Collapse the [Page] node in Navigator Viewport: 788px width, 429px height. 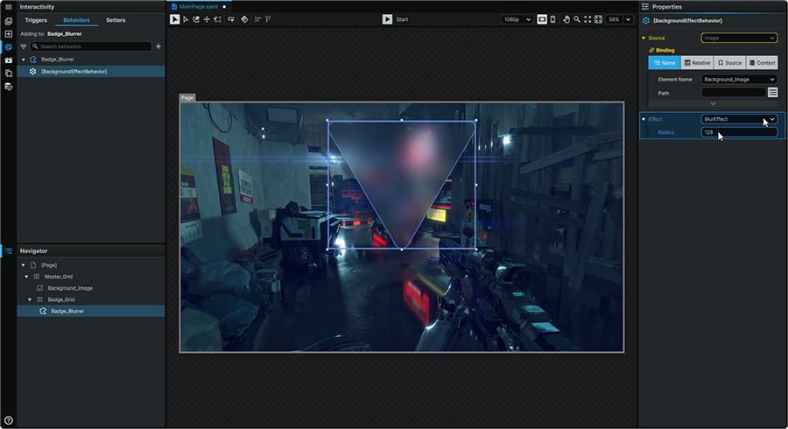click(x=23, y=265)
